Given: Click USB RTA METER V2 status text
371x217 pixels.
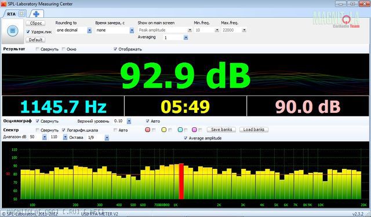Looking at the screenshot, I should (x=99, y=214).
